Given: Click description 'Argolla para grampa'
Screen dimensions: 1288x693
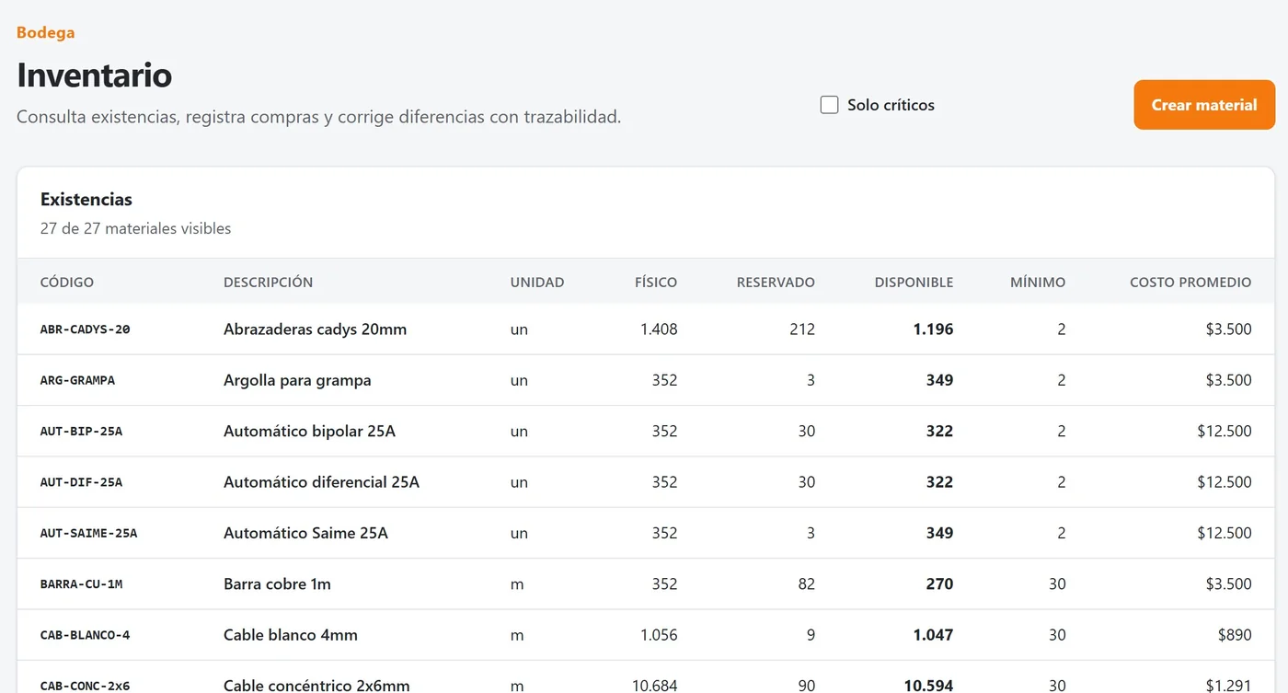Looking at the screenshot, I should pyautogui.click(x=298, y=380).
